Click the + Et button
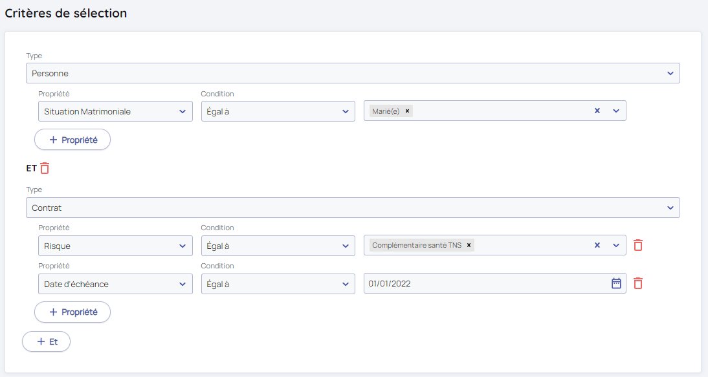The image size is (708, 377). [x=46, y=341]
